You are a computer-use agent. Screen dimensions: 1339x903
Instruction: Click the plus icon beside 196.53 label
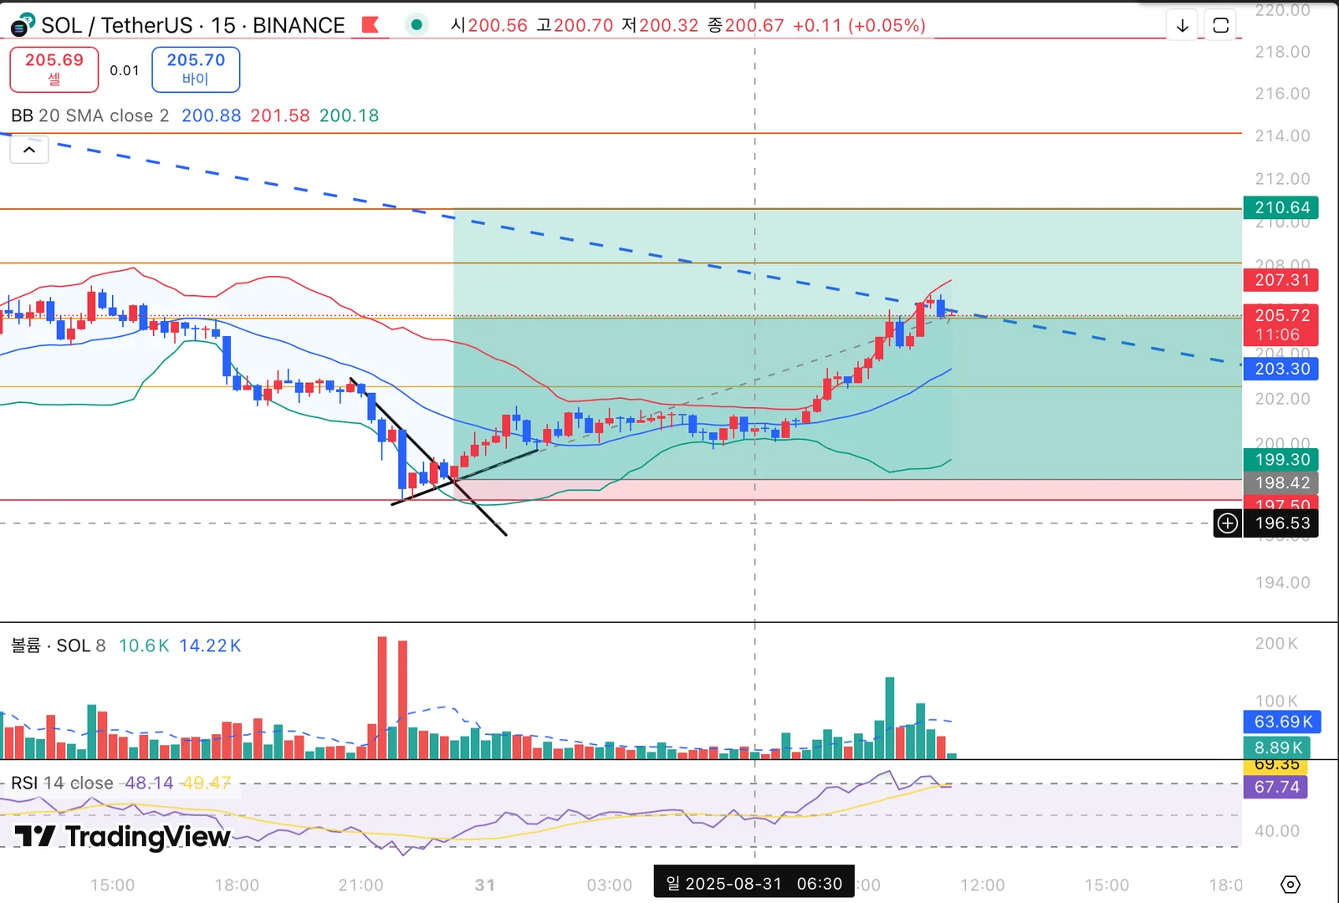pos(1227,523)
